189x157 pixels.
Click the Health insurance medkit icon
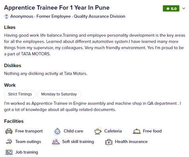click(x=109, y=142)
